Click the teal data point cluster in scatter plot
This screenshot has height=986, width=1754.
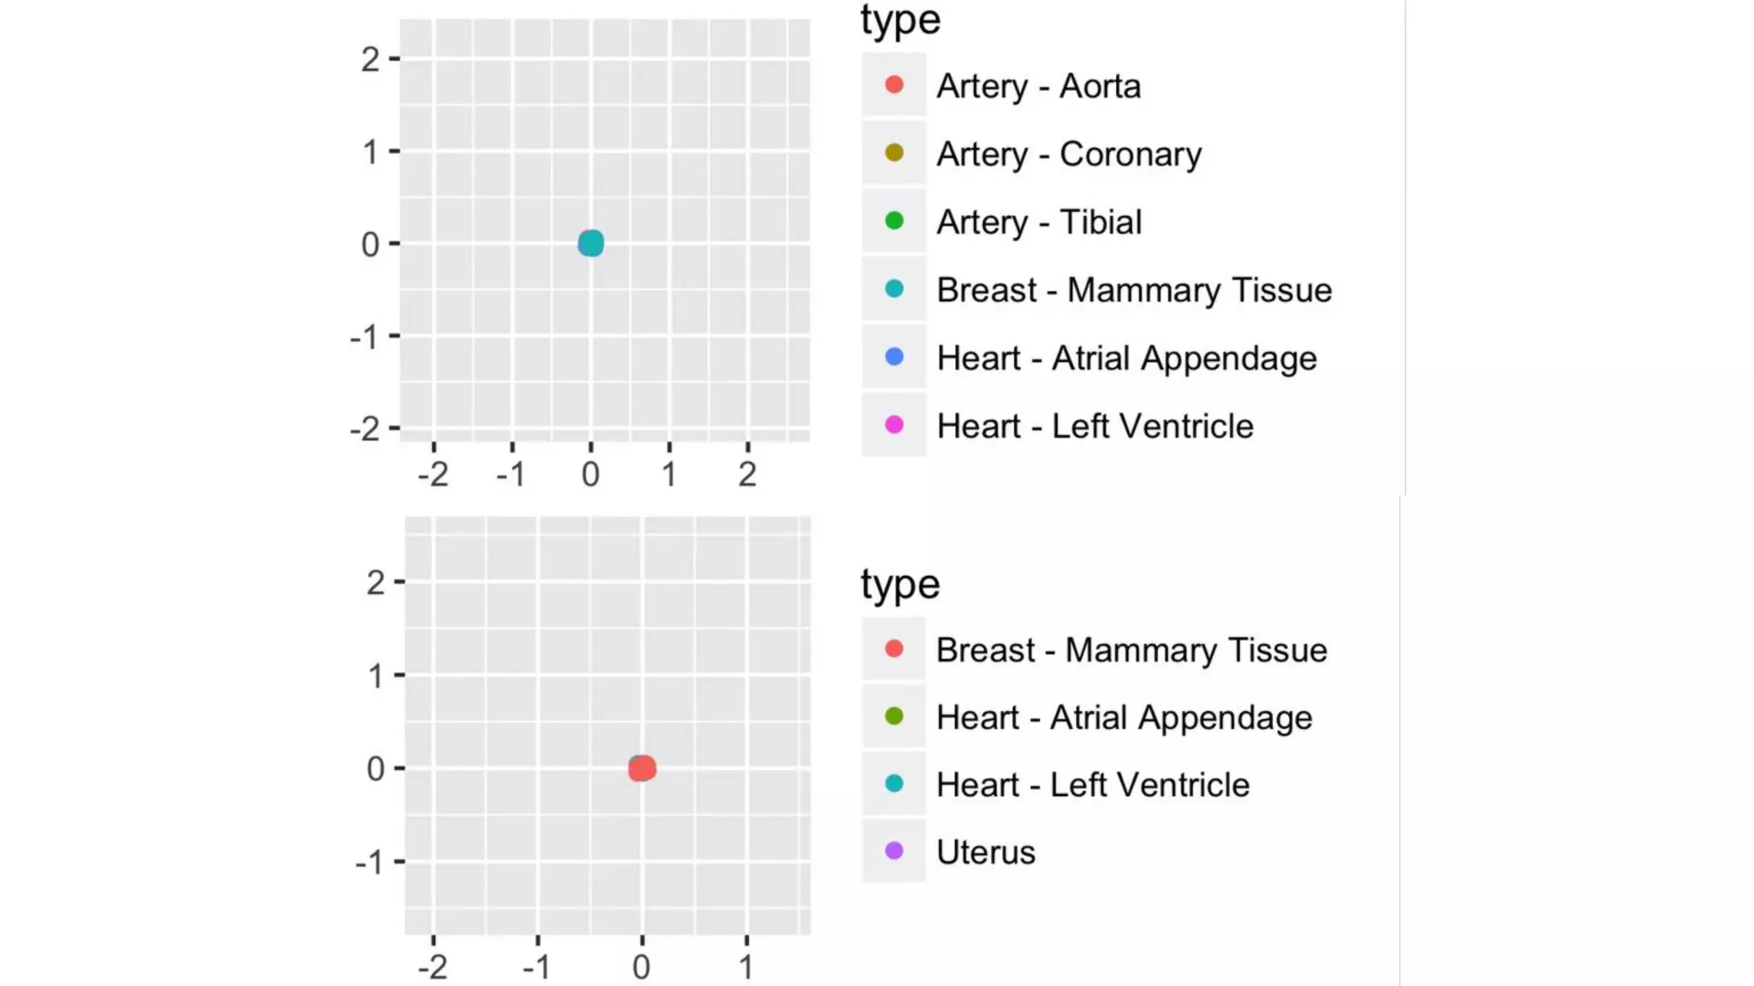point(591,244)
